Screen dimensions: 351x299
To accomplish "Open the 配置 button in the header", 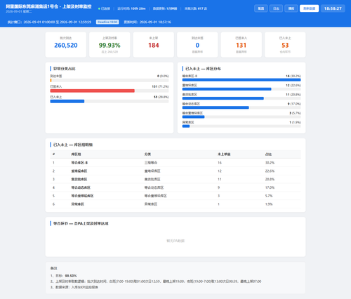I will [261, 8].
